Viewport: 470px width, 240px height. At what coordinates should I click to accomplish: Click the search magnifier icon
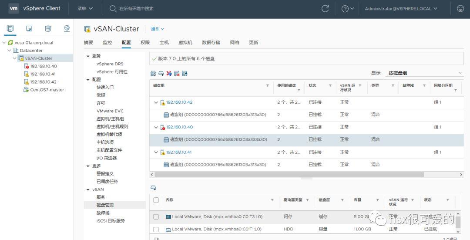pyautogui.click(x=113, y=9)
